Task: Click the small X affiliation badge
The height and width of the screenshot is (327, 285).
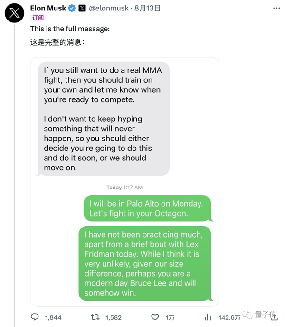Action: pyautogui.click(x=82, y=8)
